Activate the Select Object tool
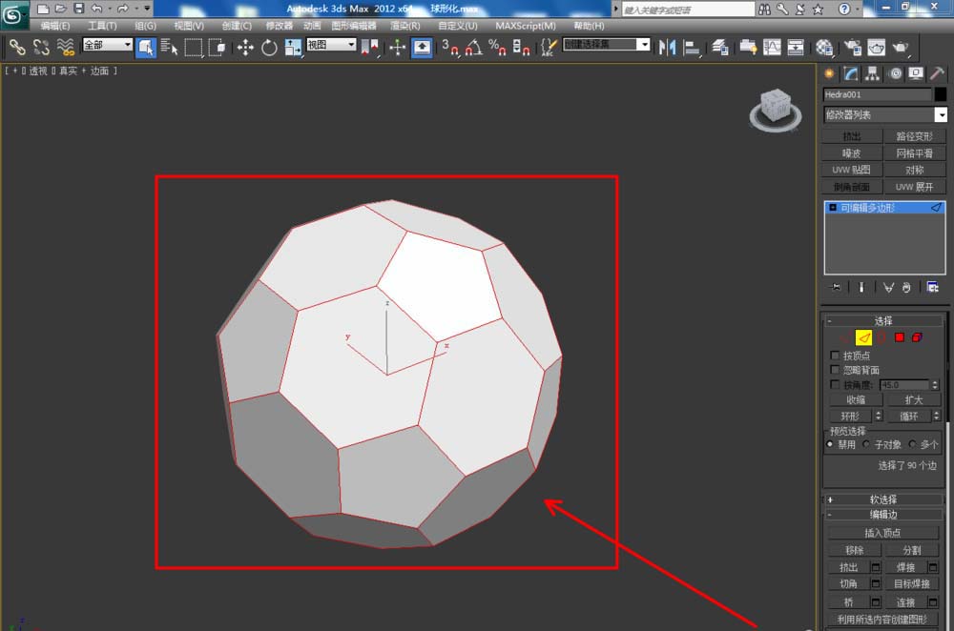Screen dimensions: 954x631 146,47
